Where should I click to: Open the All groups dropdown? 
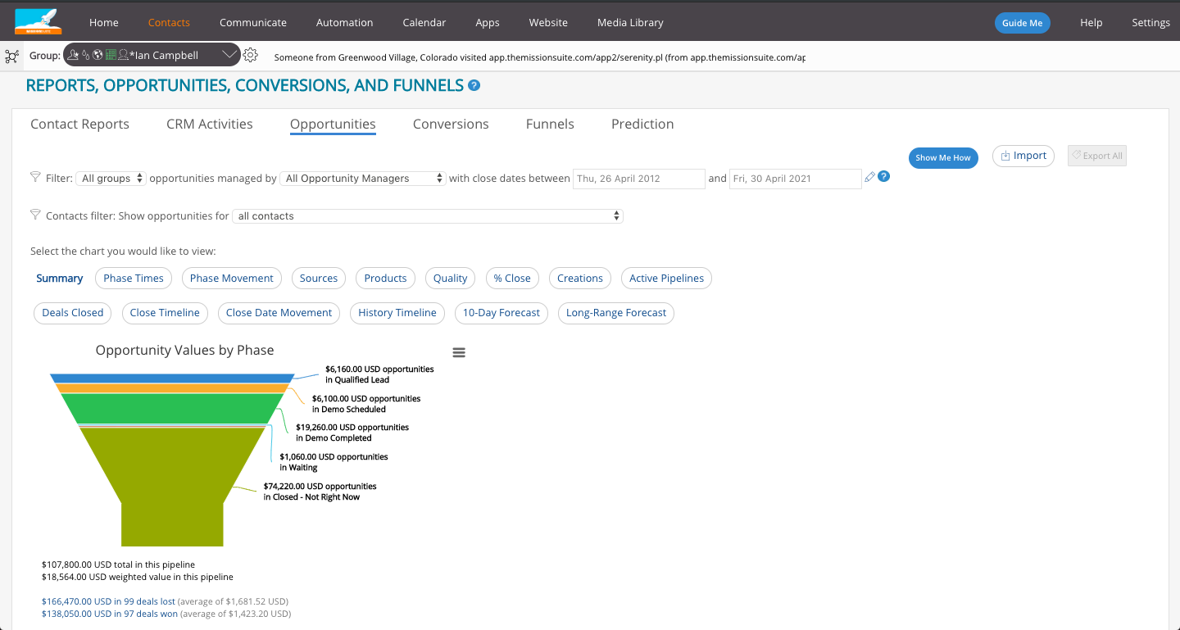point(111,179)
